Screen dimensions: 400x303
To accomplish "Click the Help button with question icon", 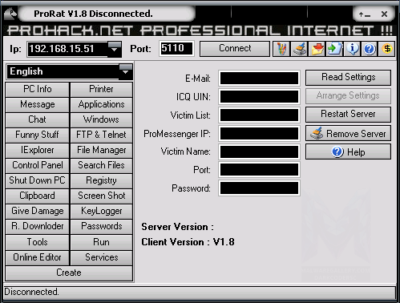I will point(348,151).
